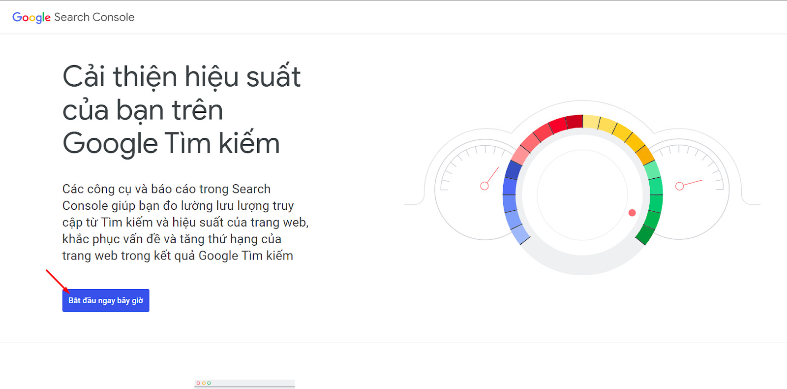Screen dimensions: 787x389
Task: Select the pink segment of the gauge
Action: (521, 155)
